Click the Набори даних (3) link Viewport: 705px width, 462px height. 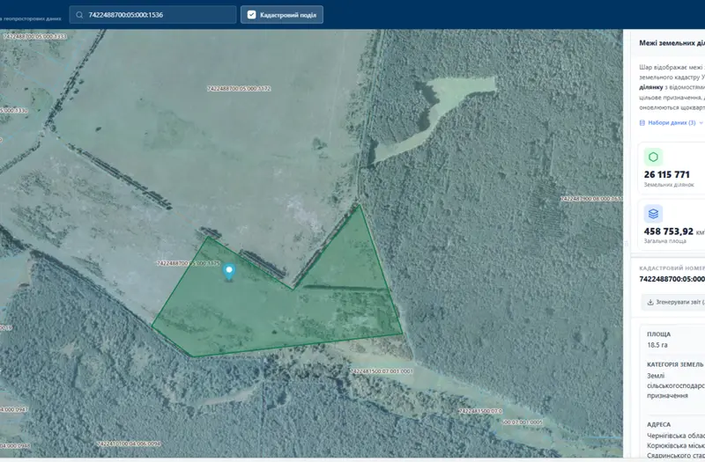(x=672, y=122)
